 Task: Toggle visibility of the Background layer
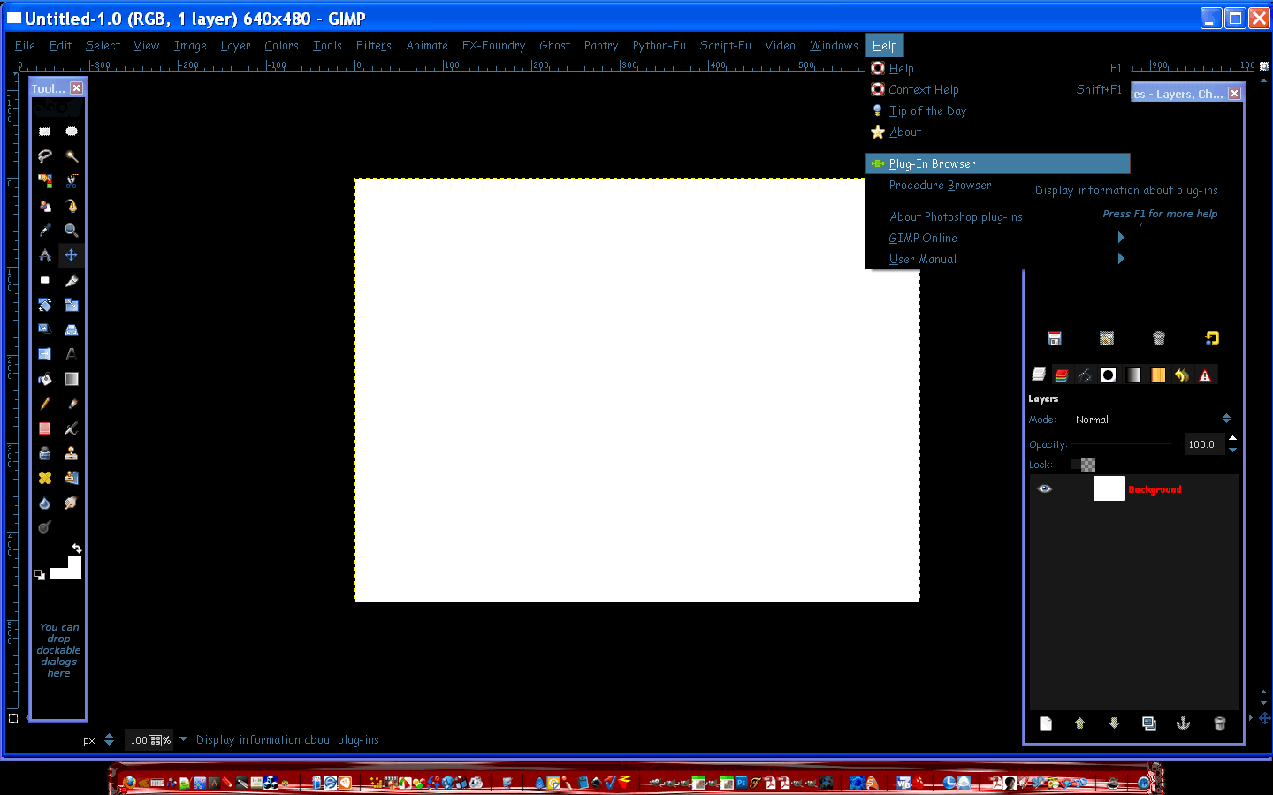point(1045,488)
